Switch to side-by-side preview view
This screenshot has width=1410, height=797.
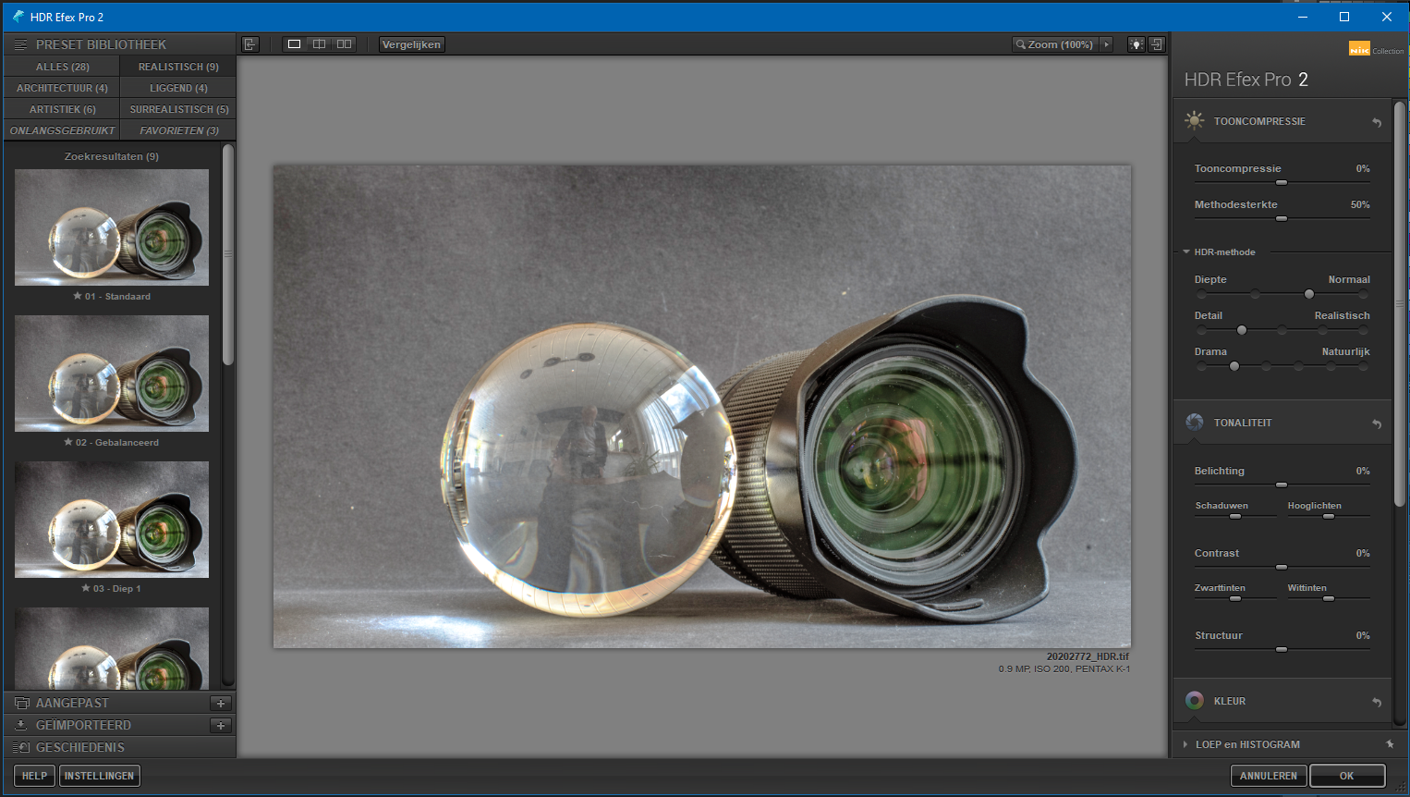point(344,44)
